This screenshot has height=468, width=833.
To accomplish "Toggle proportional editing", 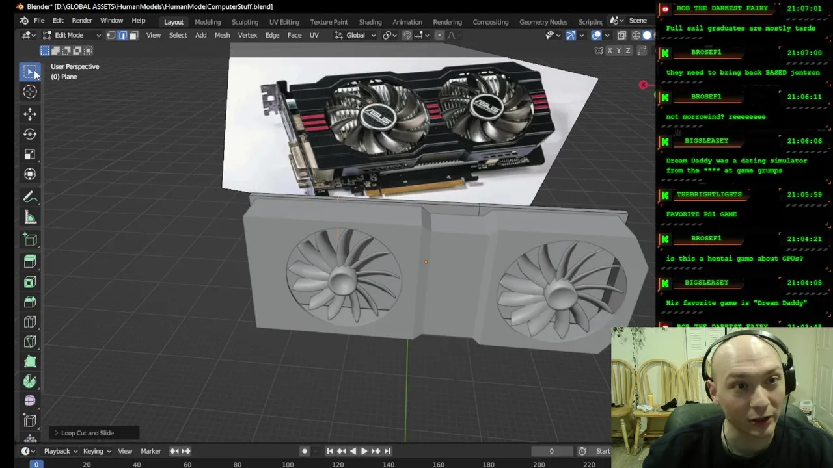I will 439,35.
